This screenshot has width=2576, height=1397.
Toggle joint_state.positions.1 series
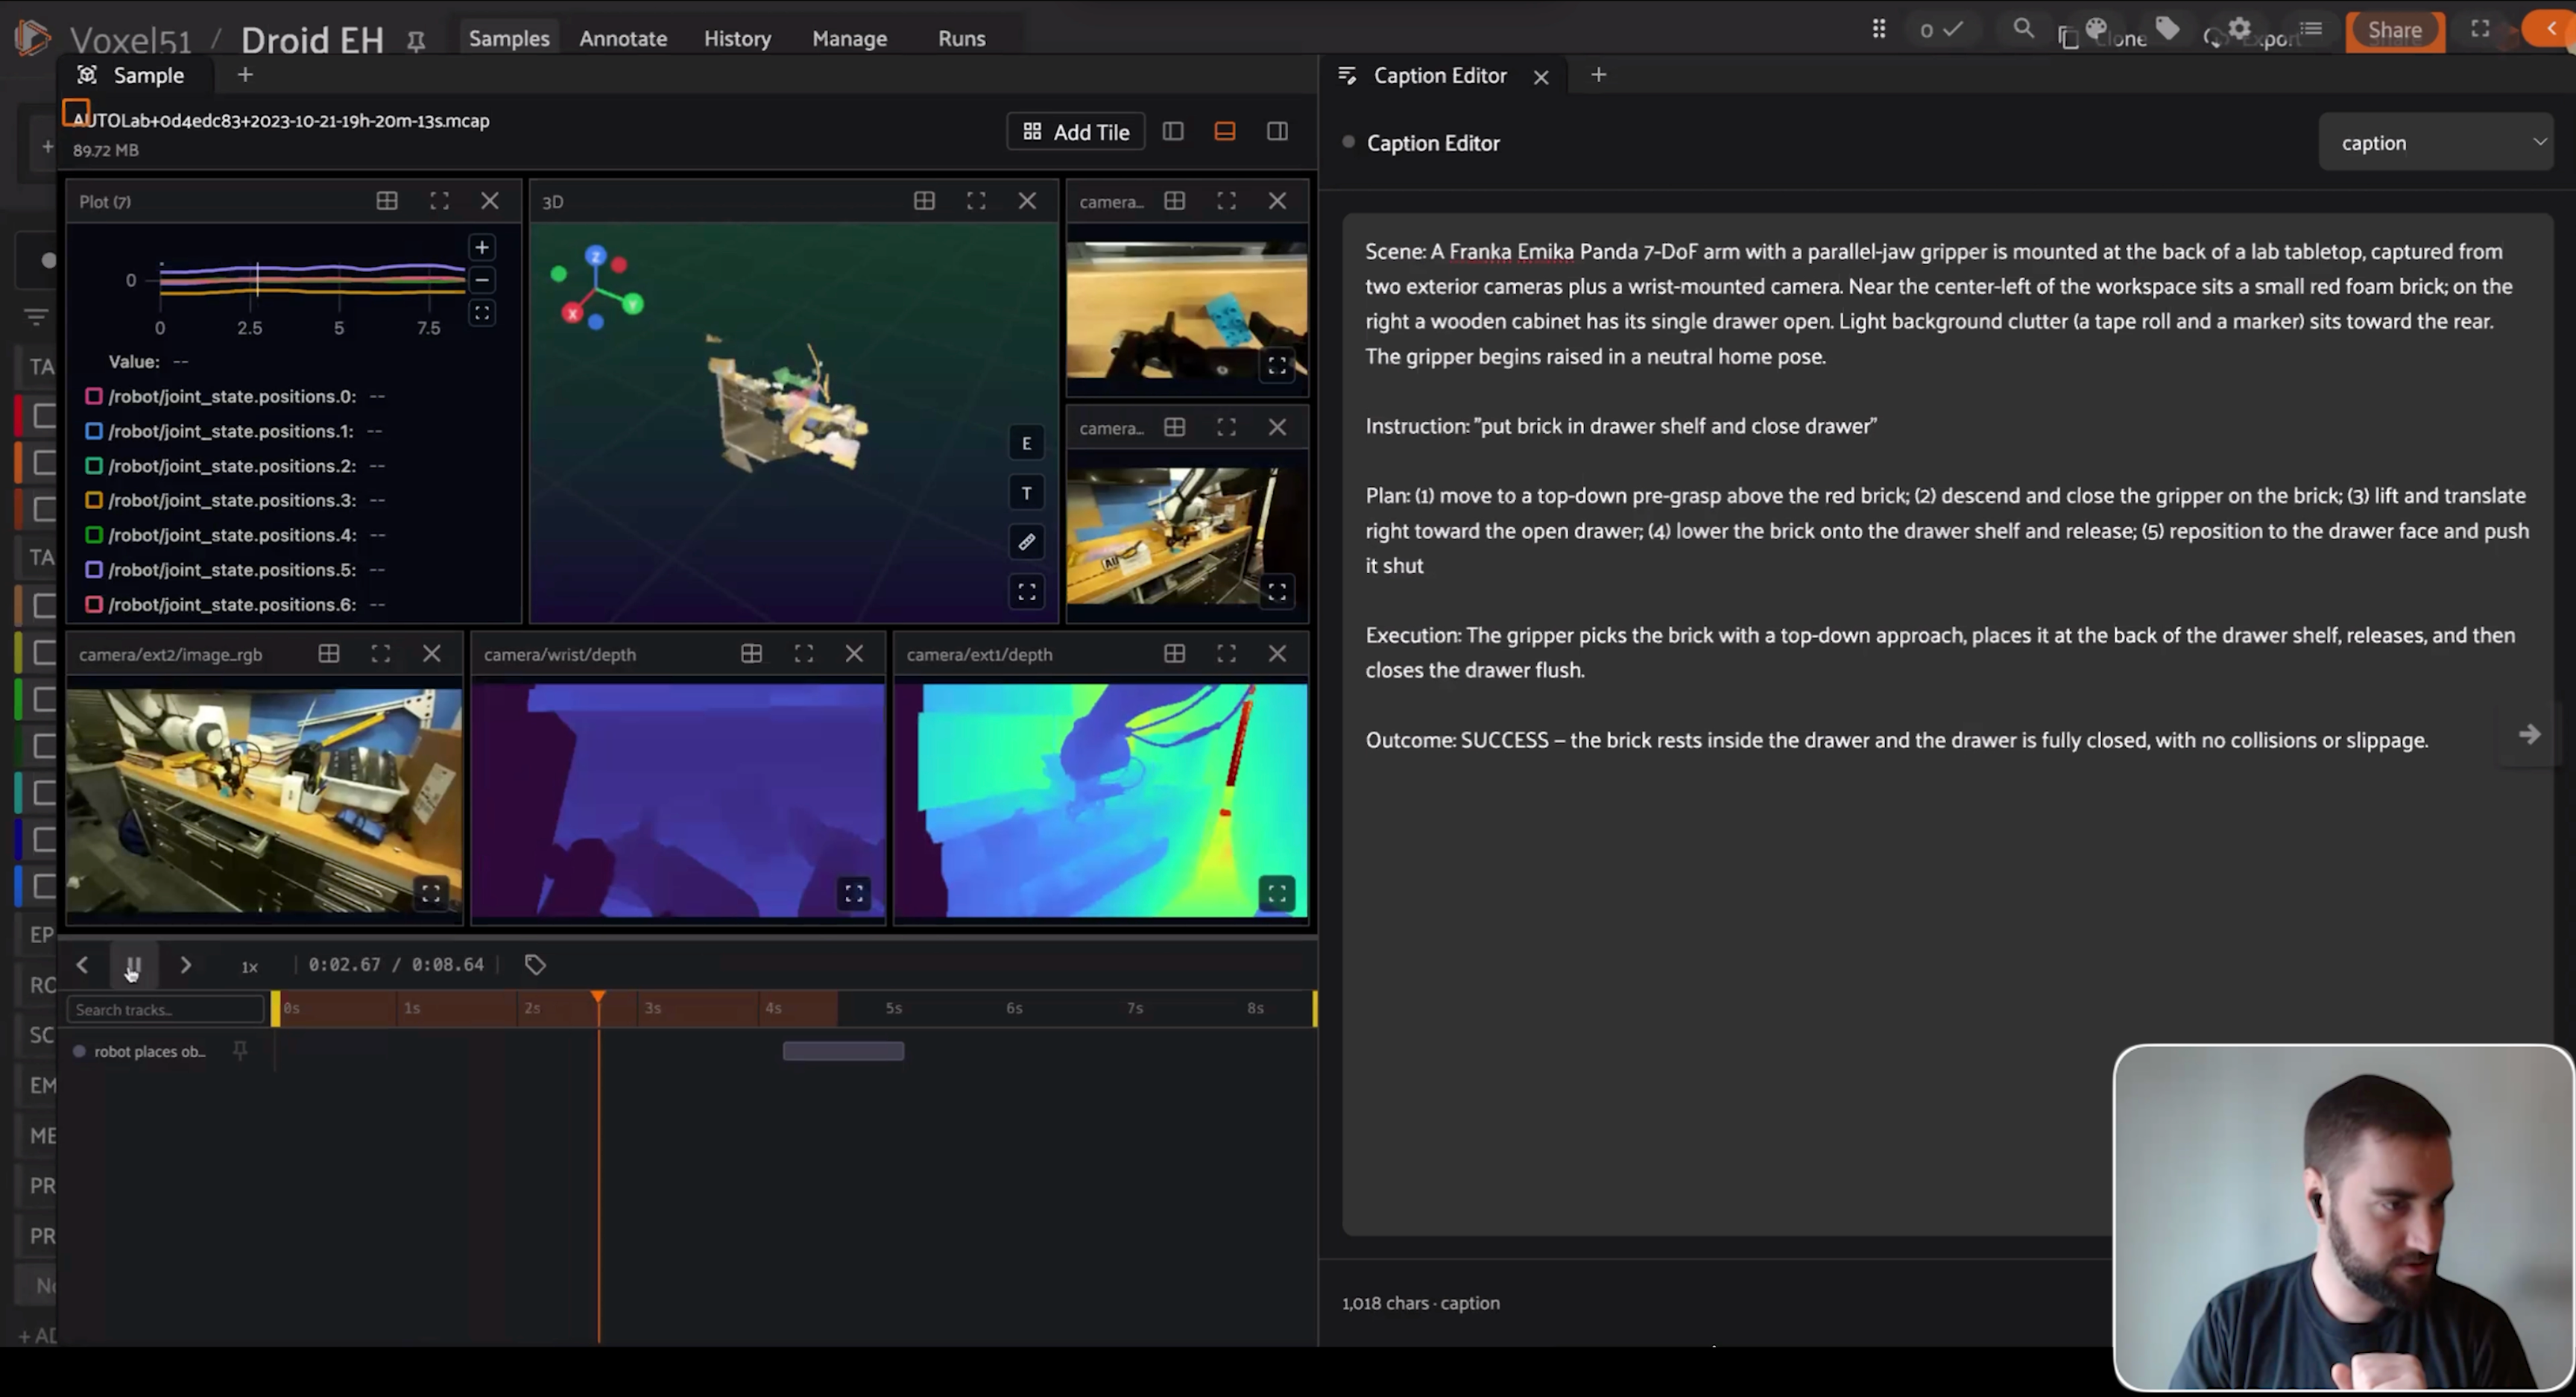point(94,431)
